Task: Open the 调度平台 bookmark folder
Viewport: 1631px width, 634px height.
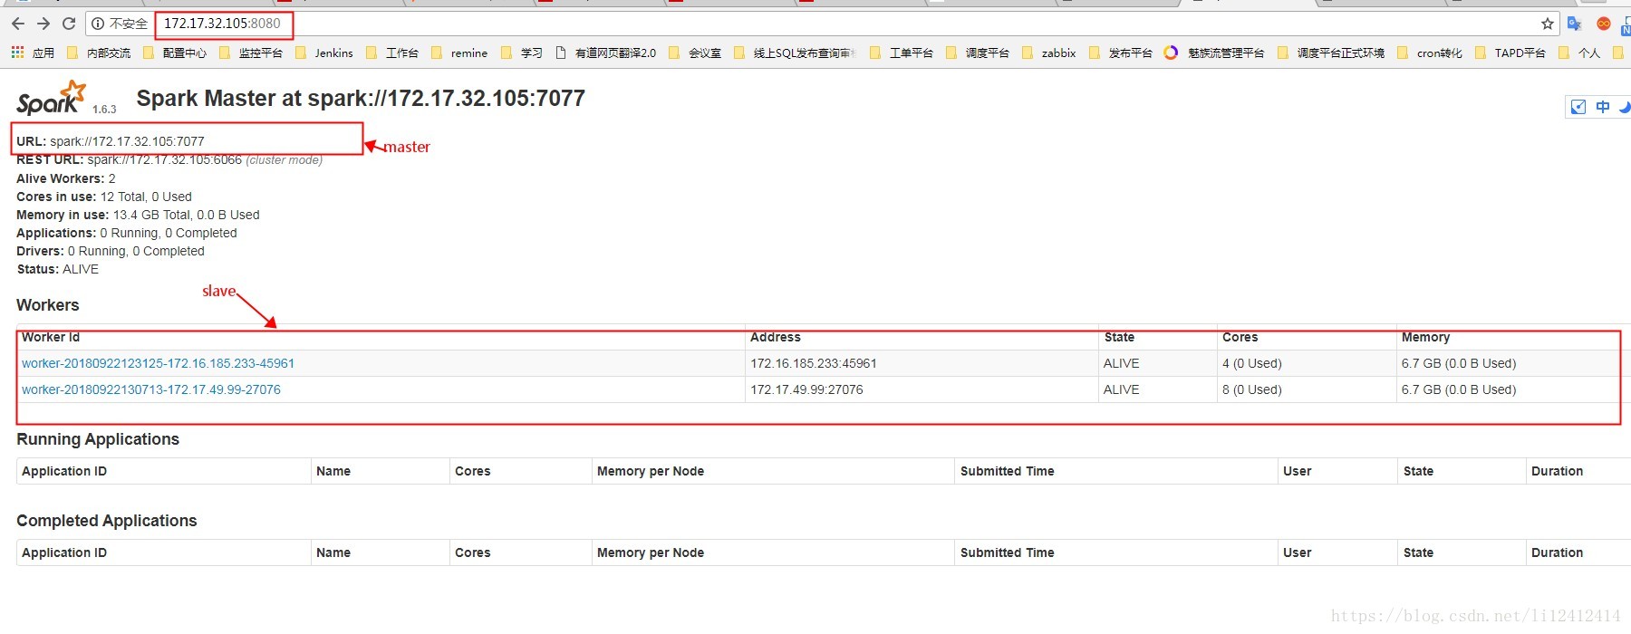Action: (x=978, y=53)
